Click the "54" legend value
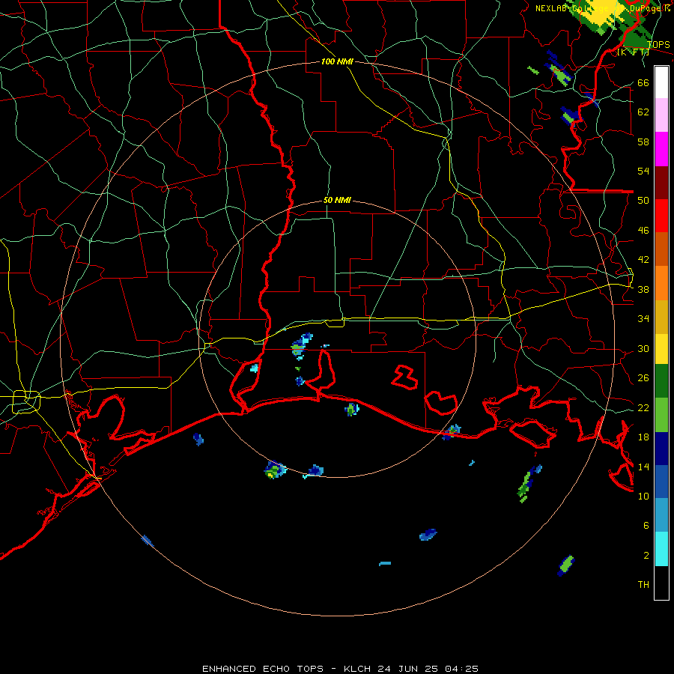The height and width of the screenshot is (674, 674). click(643, 171)
